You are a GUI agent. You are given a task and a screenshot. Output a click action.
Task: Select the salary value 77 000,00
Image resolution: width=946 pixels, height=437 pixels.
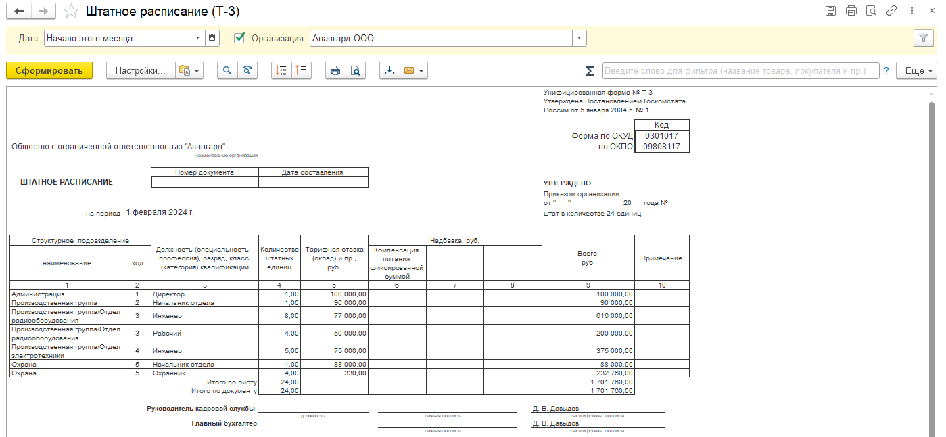pyautogui.click(x=335, y=316)
